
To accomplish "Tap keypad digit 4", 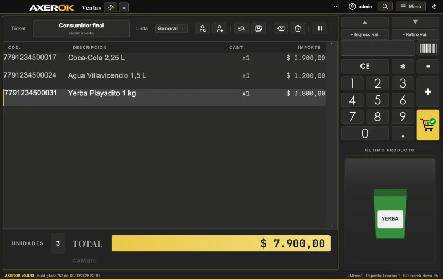I will [x=352, y=100].
